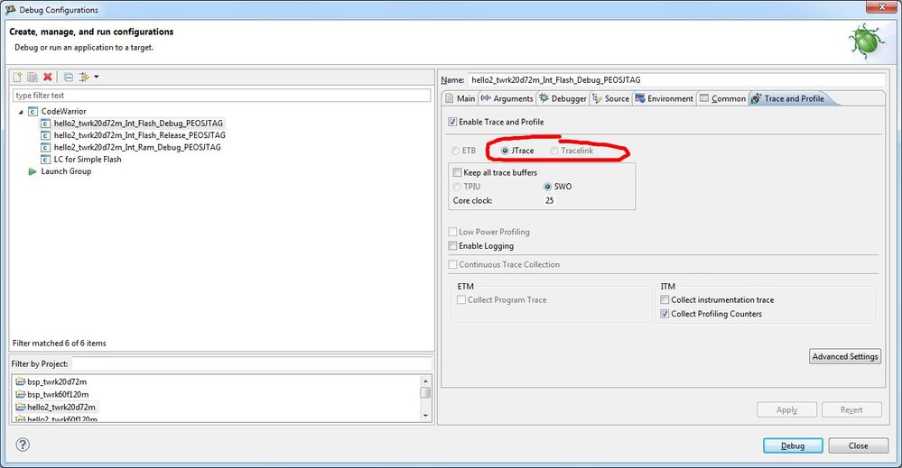Switch to the Arguments tab

coord(507,99)
